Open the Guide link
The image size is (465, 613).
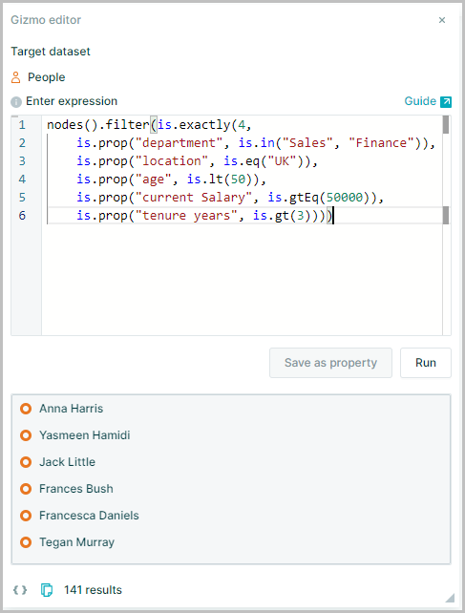(x=420, y=101)
